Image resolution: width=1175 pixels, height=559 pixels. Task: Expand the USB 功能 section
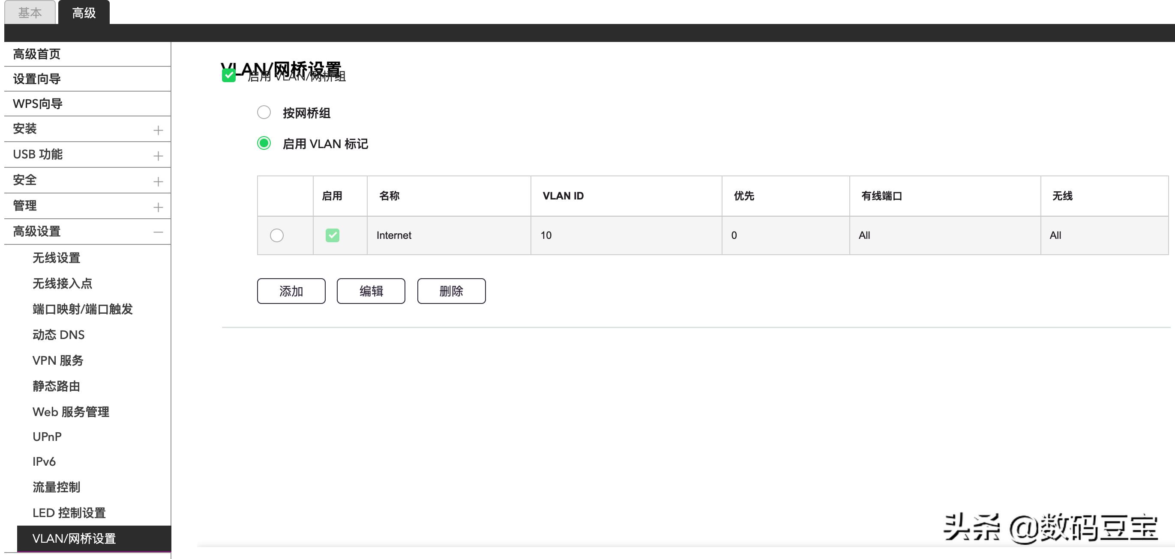(157, 155)
